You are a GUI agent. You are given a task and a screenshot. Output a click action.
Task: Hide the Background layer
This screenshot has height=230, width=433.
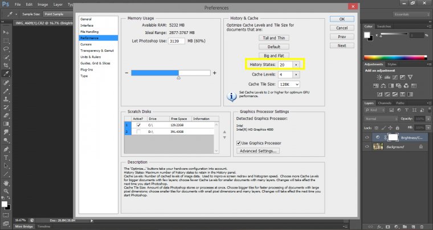(x=367, y=147)
